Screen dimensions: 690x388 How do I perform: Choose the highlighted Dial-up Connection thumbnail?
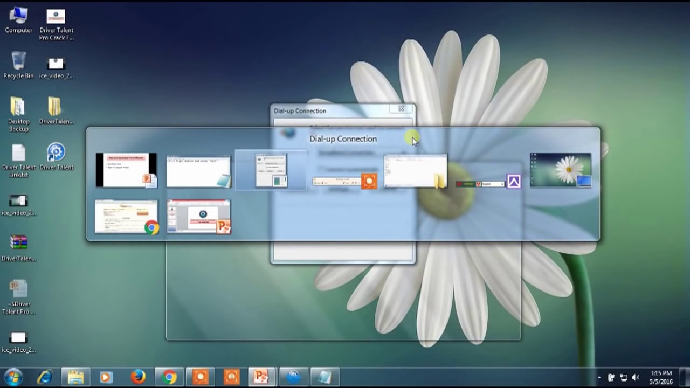pos(271,170)
